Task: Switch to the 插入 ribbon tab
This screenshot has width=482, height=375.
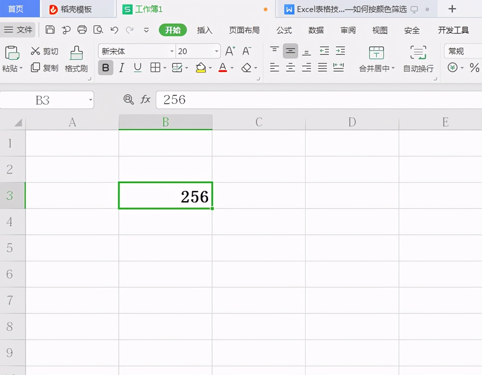Action: (x=205, y=30)
